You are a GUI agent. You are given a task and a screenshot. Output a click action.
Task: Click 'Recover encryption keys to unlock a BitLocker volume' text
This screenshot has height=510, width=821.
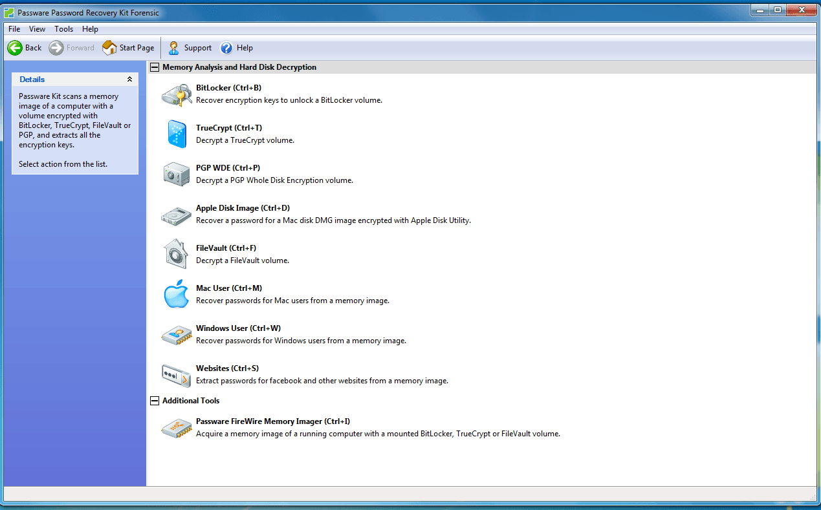click(289, 100)
